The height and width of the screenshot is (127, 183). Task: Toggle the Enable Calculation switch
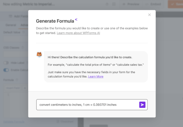pos(6,70)
